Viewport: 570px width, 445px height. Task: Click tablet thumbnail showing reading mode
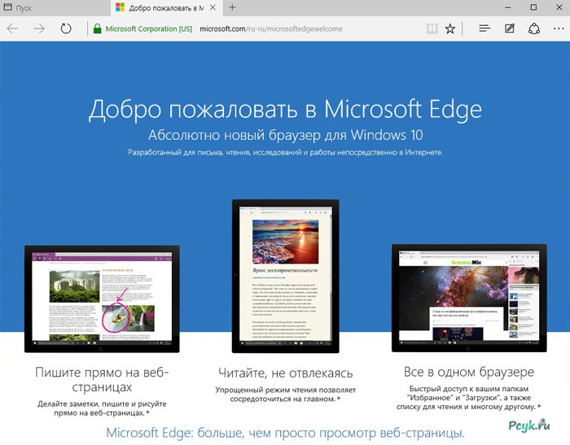(285, 276)
